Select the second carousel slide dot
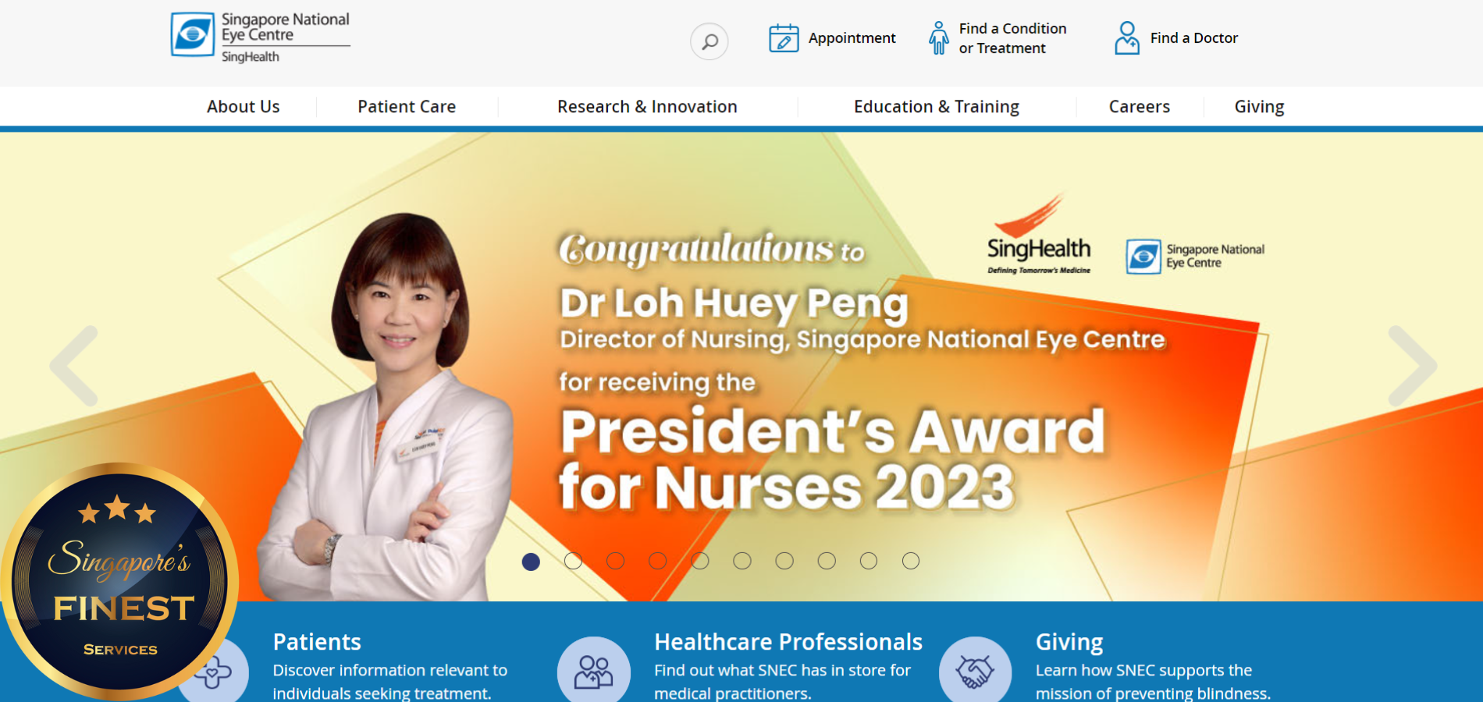The image size is (1483, 702). [573, 561]
